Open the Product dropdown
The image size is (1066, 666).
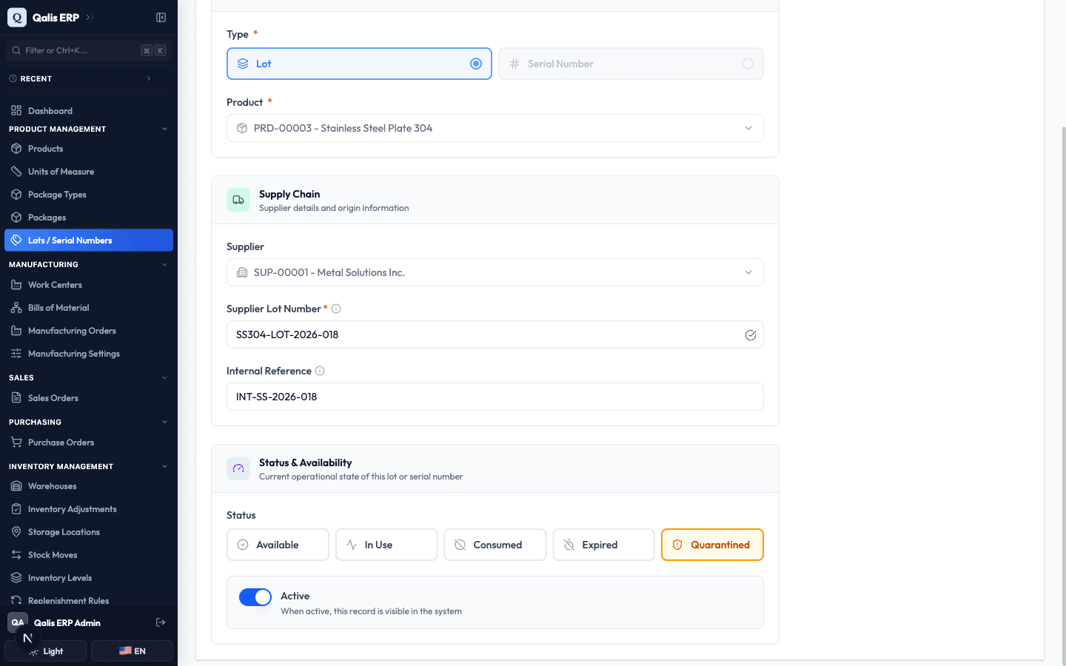coord(495,128)
